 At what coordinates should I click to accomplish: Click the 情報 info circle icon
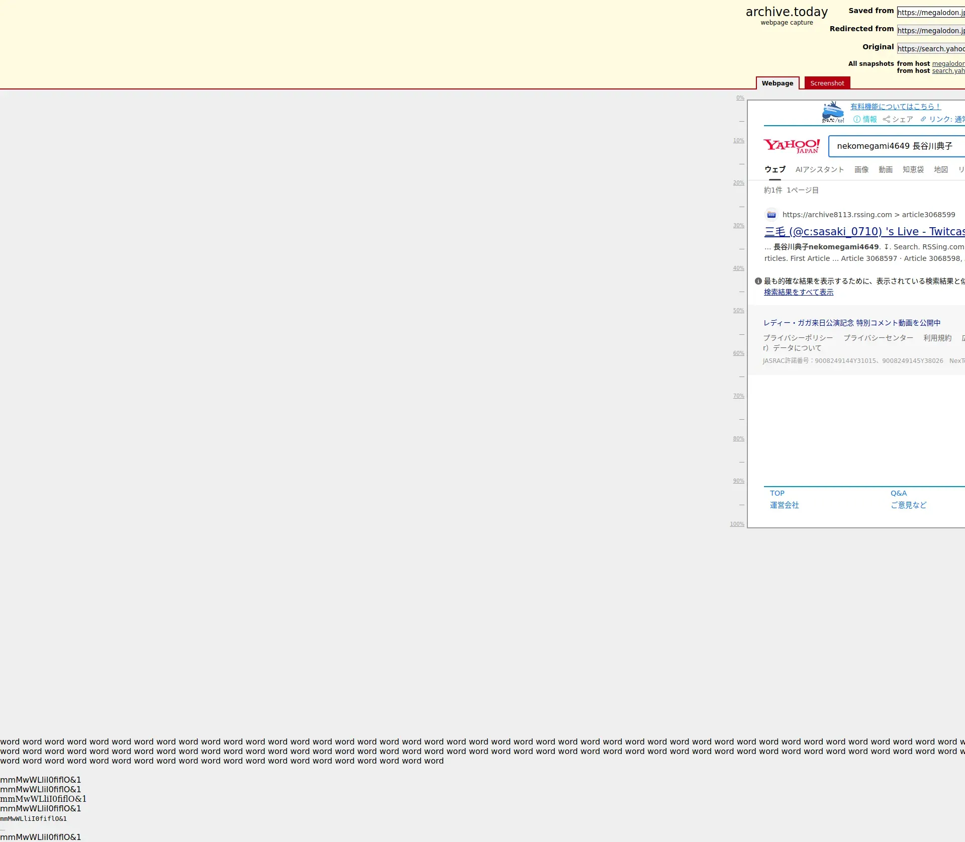click(x=857, y=120)
